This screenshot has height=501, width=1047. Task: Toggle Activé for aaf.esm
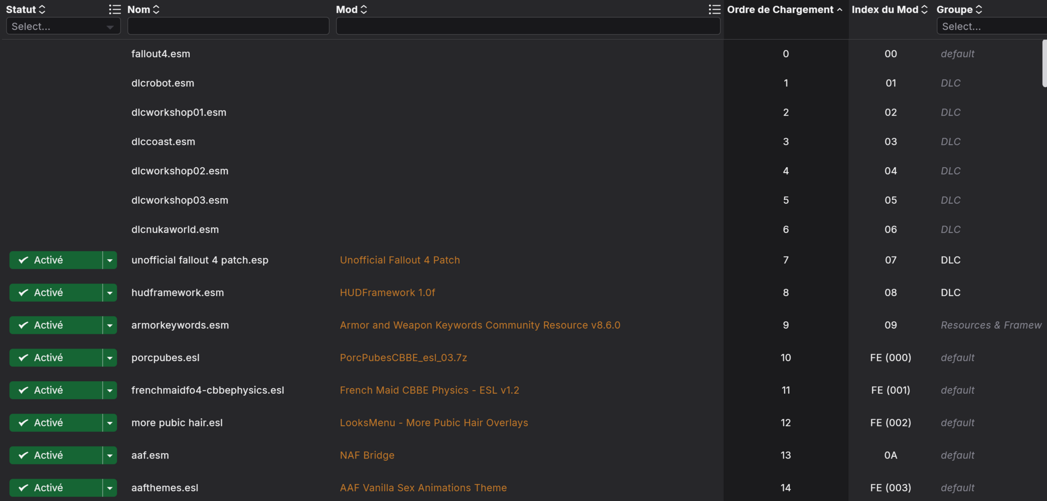(x=56, y=455)
